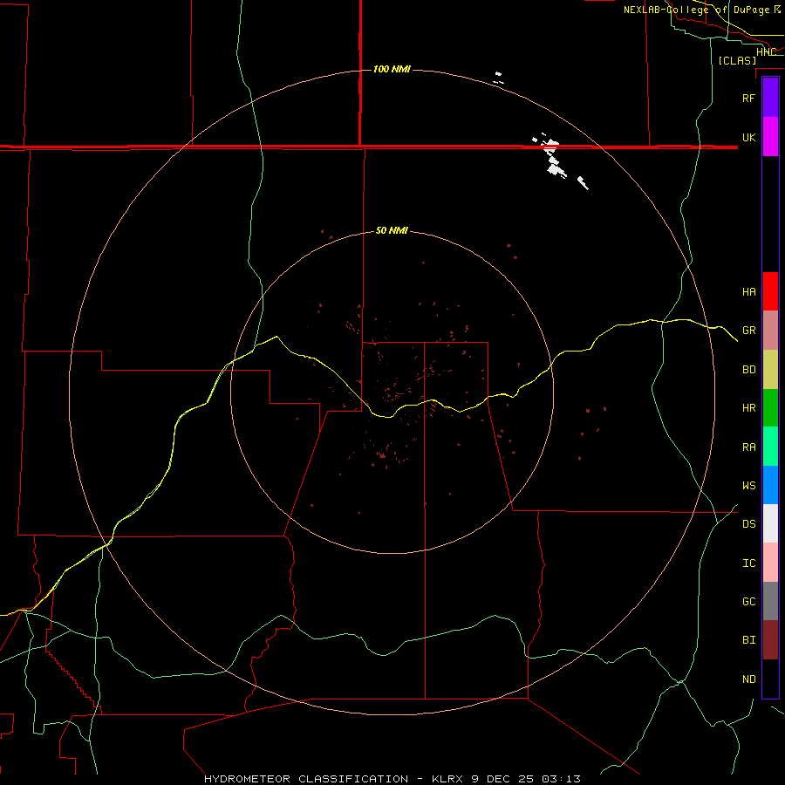Click the RF violet legend color swatch

pyautogui.click(x=770, y=98)
